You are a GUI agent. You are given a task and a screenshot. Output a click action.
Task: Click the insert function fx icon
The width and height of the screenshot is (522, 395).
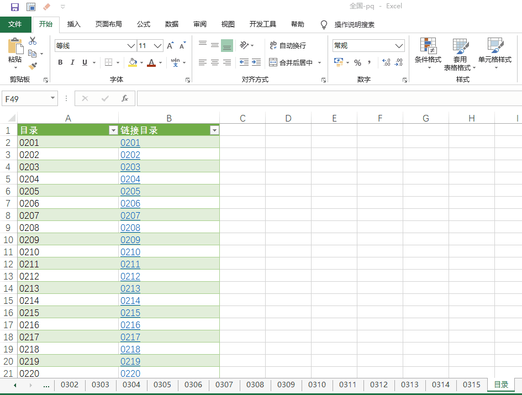pos(125,98)
